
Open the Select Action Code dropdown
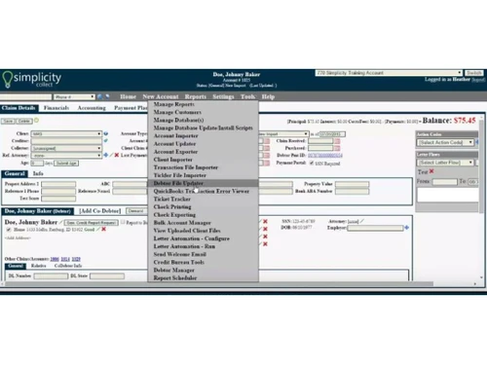[x=445, y=142]
